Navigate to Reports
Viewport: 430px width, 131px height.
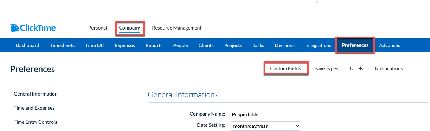(x=154, y=45)
